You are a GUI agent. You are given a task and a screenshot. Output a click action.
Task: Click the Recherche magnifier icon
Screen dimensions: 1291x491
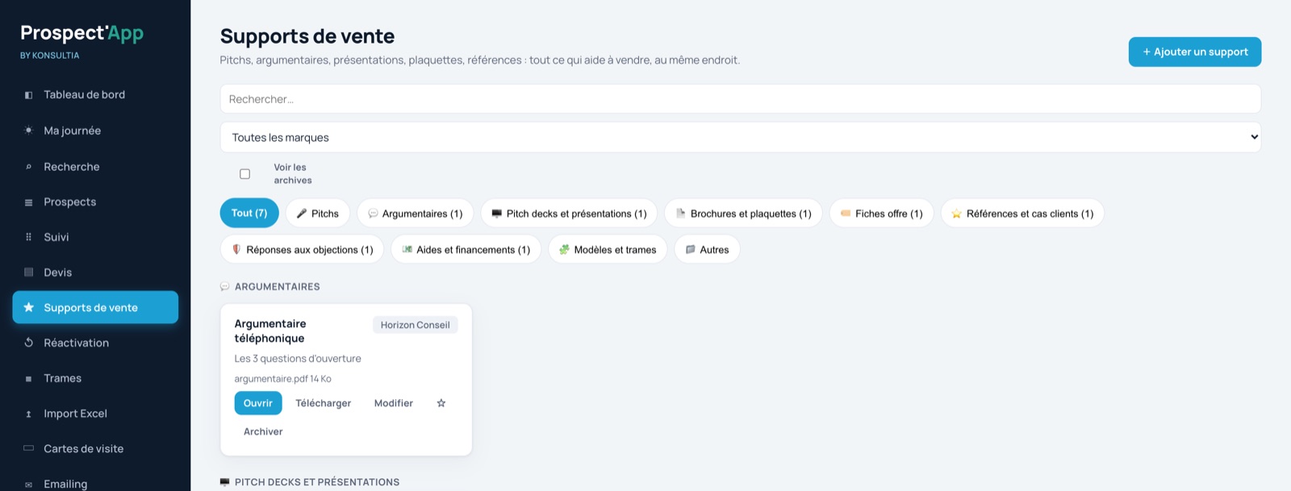pyautogui.click(x=28, y=167)
